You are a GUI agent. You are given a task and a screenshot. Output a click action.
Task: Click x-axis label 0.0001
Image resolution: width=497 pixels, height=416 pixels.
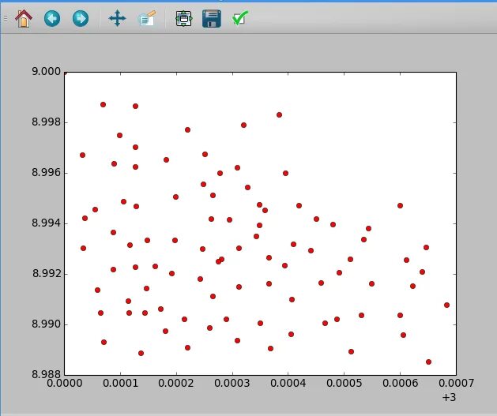pyautogui.click(x=120, y=383)
